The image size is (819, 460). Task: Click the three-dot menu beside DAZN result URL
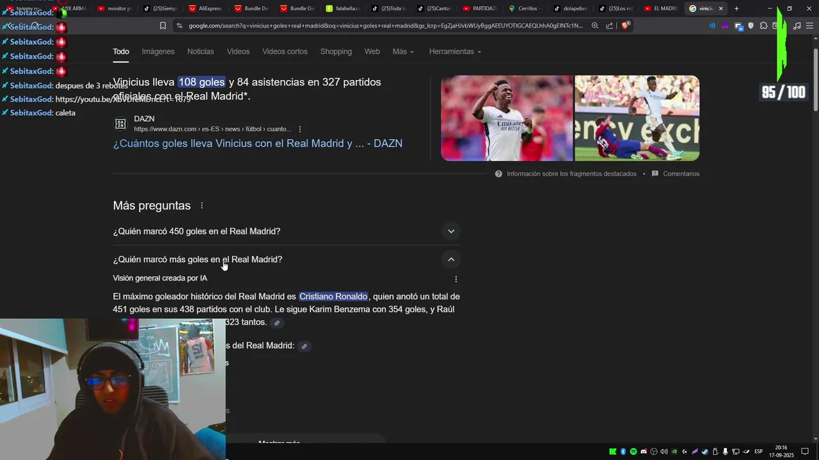pyautogui.click(x=299, y=129)
